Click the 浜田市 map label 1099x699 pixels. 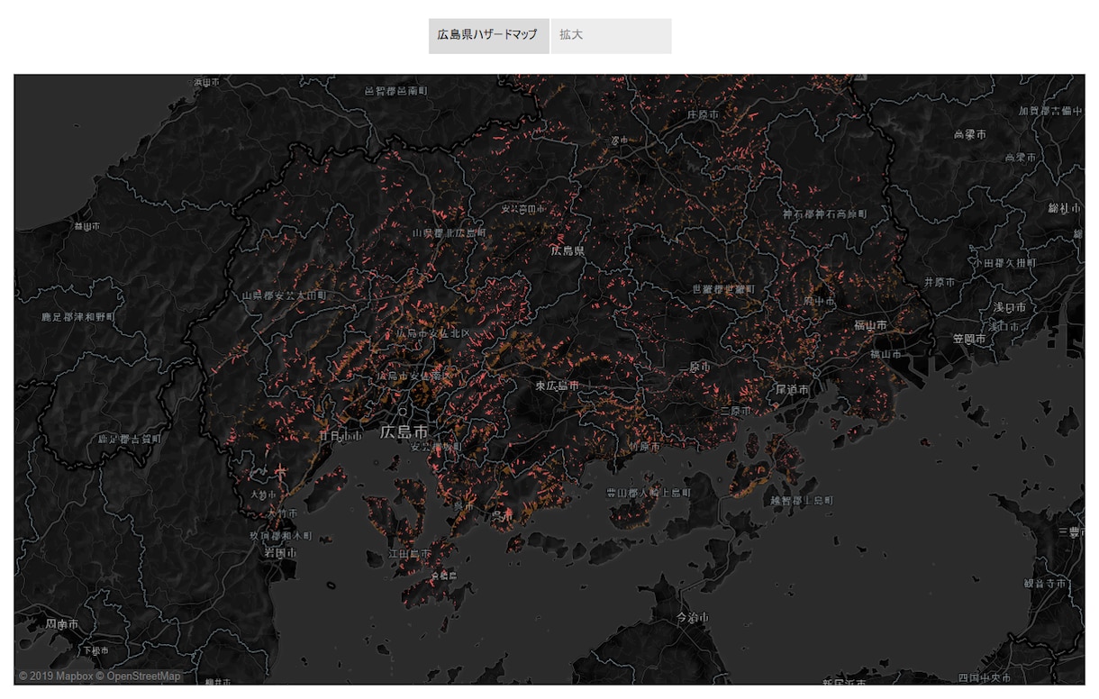204,82
